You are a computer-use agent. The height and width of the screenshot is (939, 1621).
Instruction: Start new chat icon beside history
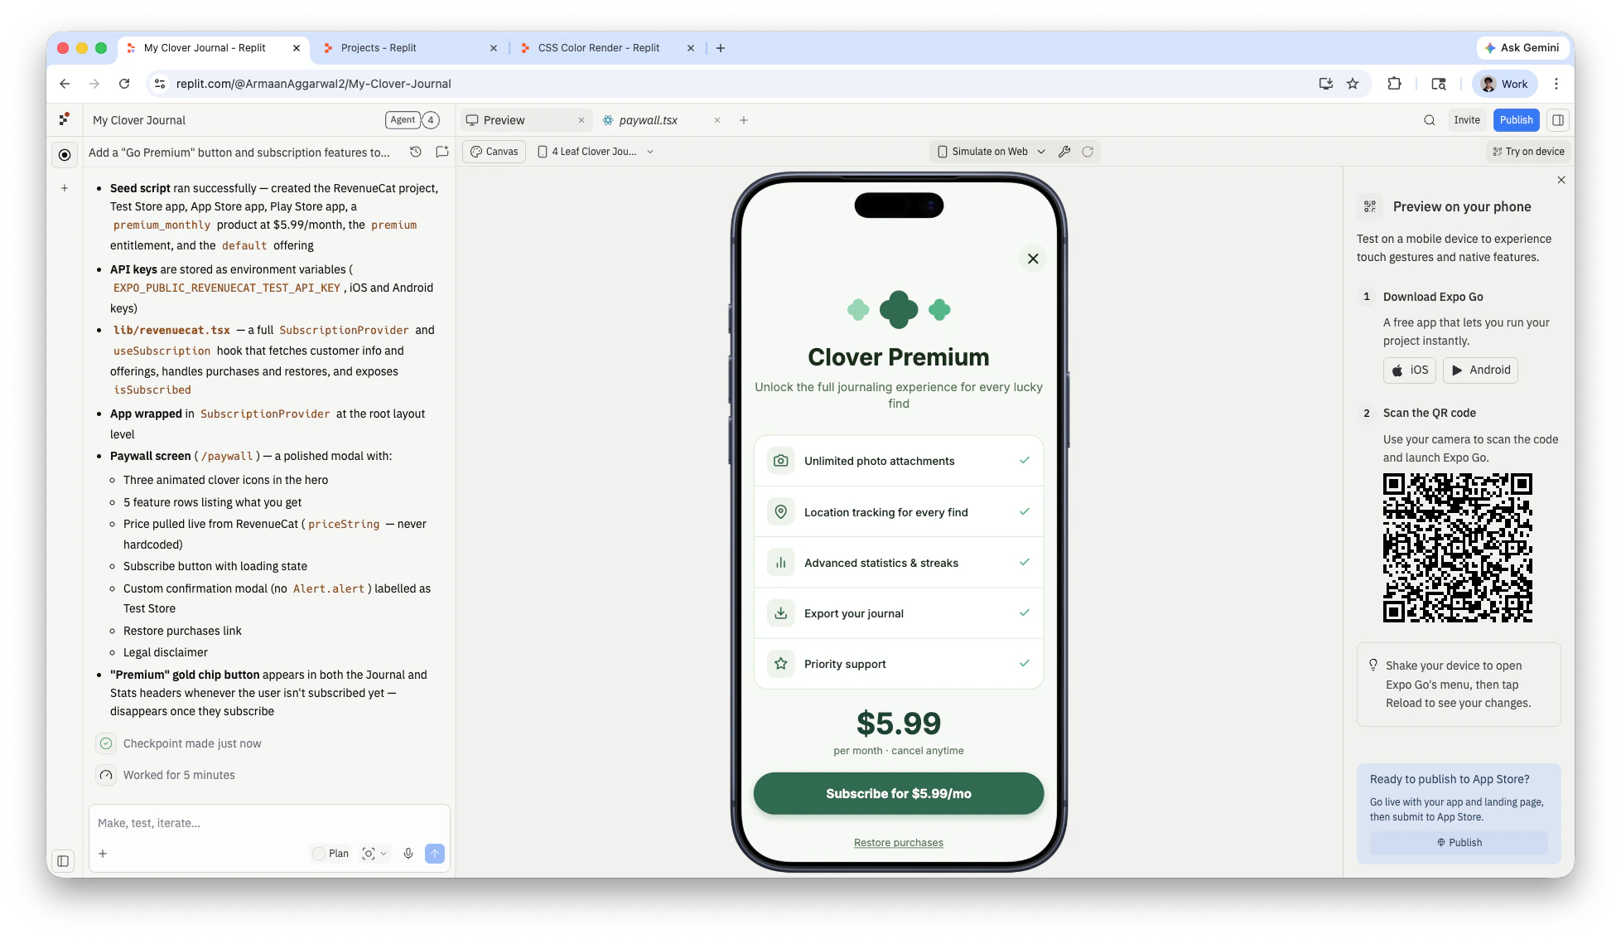(442, 152)
